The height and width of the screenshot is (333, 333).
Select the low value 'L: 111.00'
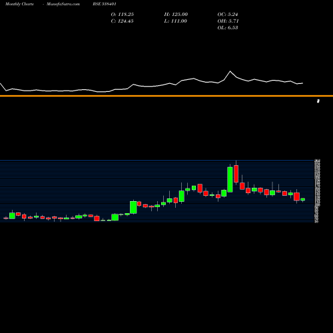click(x=175, y=21)
